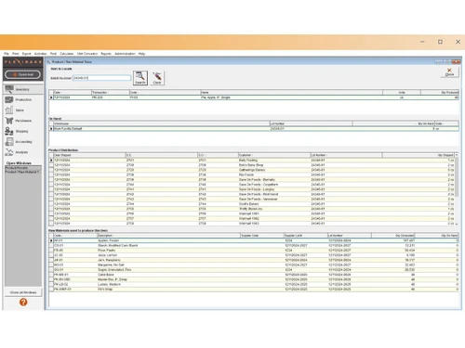Select the Bob's Bake Shop row
Screen dimensions: 465x348
[252, 165]
